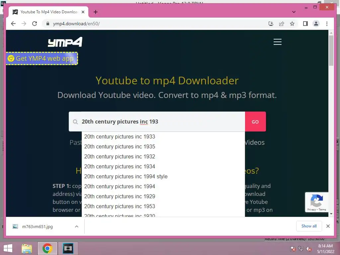
Task: Open Windows Start menu
Action: coord(8,248)
